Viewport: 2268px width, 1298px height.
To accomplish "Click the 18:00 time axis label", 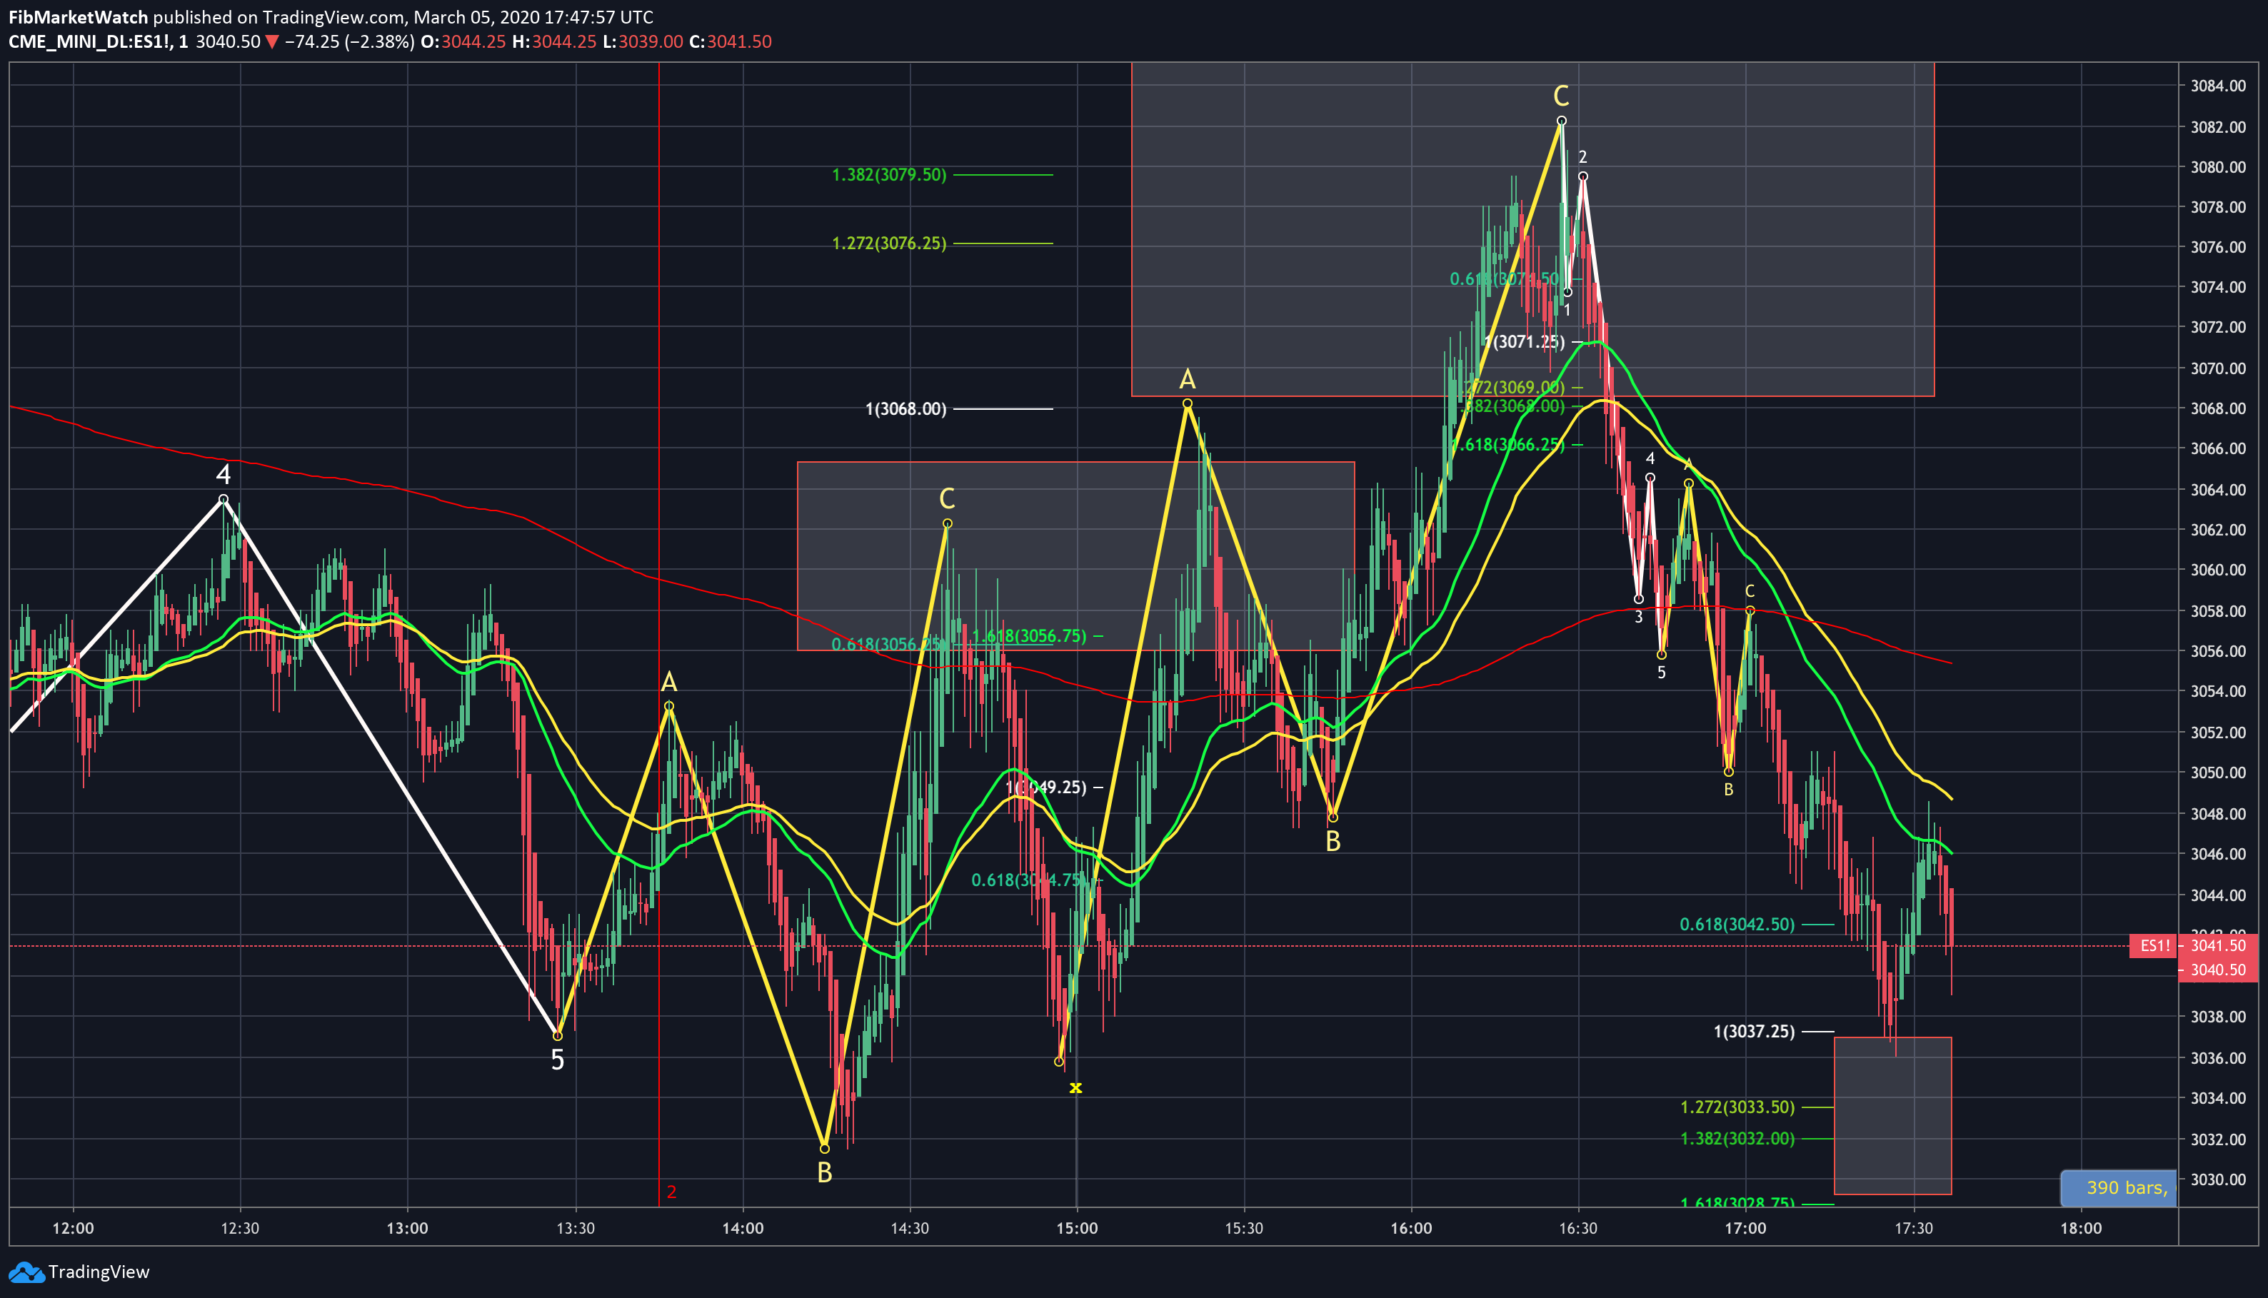I will click(2081, 1229).
